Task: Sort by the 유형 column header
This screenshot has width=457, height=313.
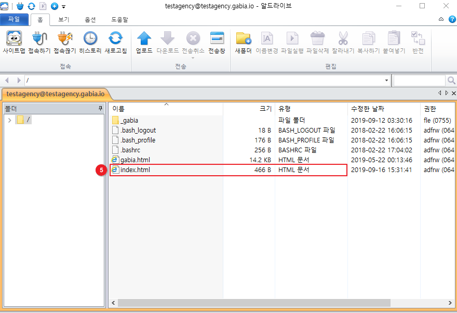Action: pos(312,109)
